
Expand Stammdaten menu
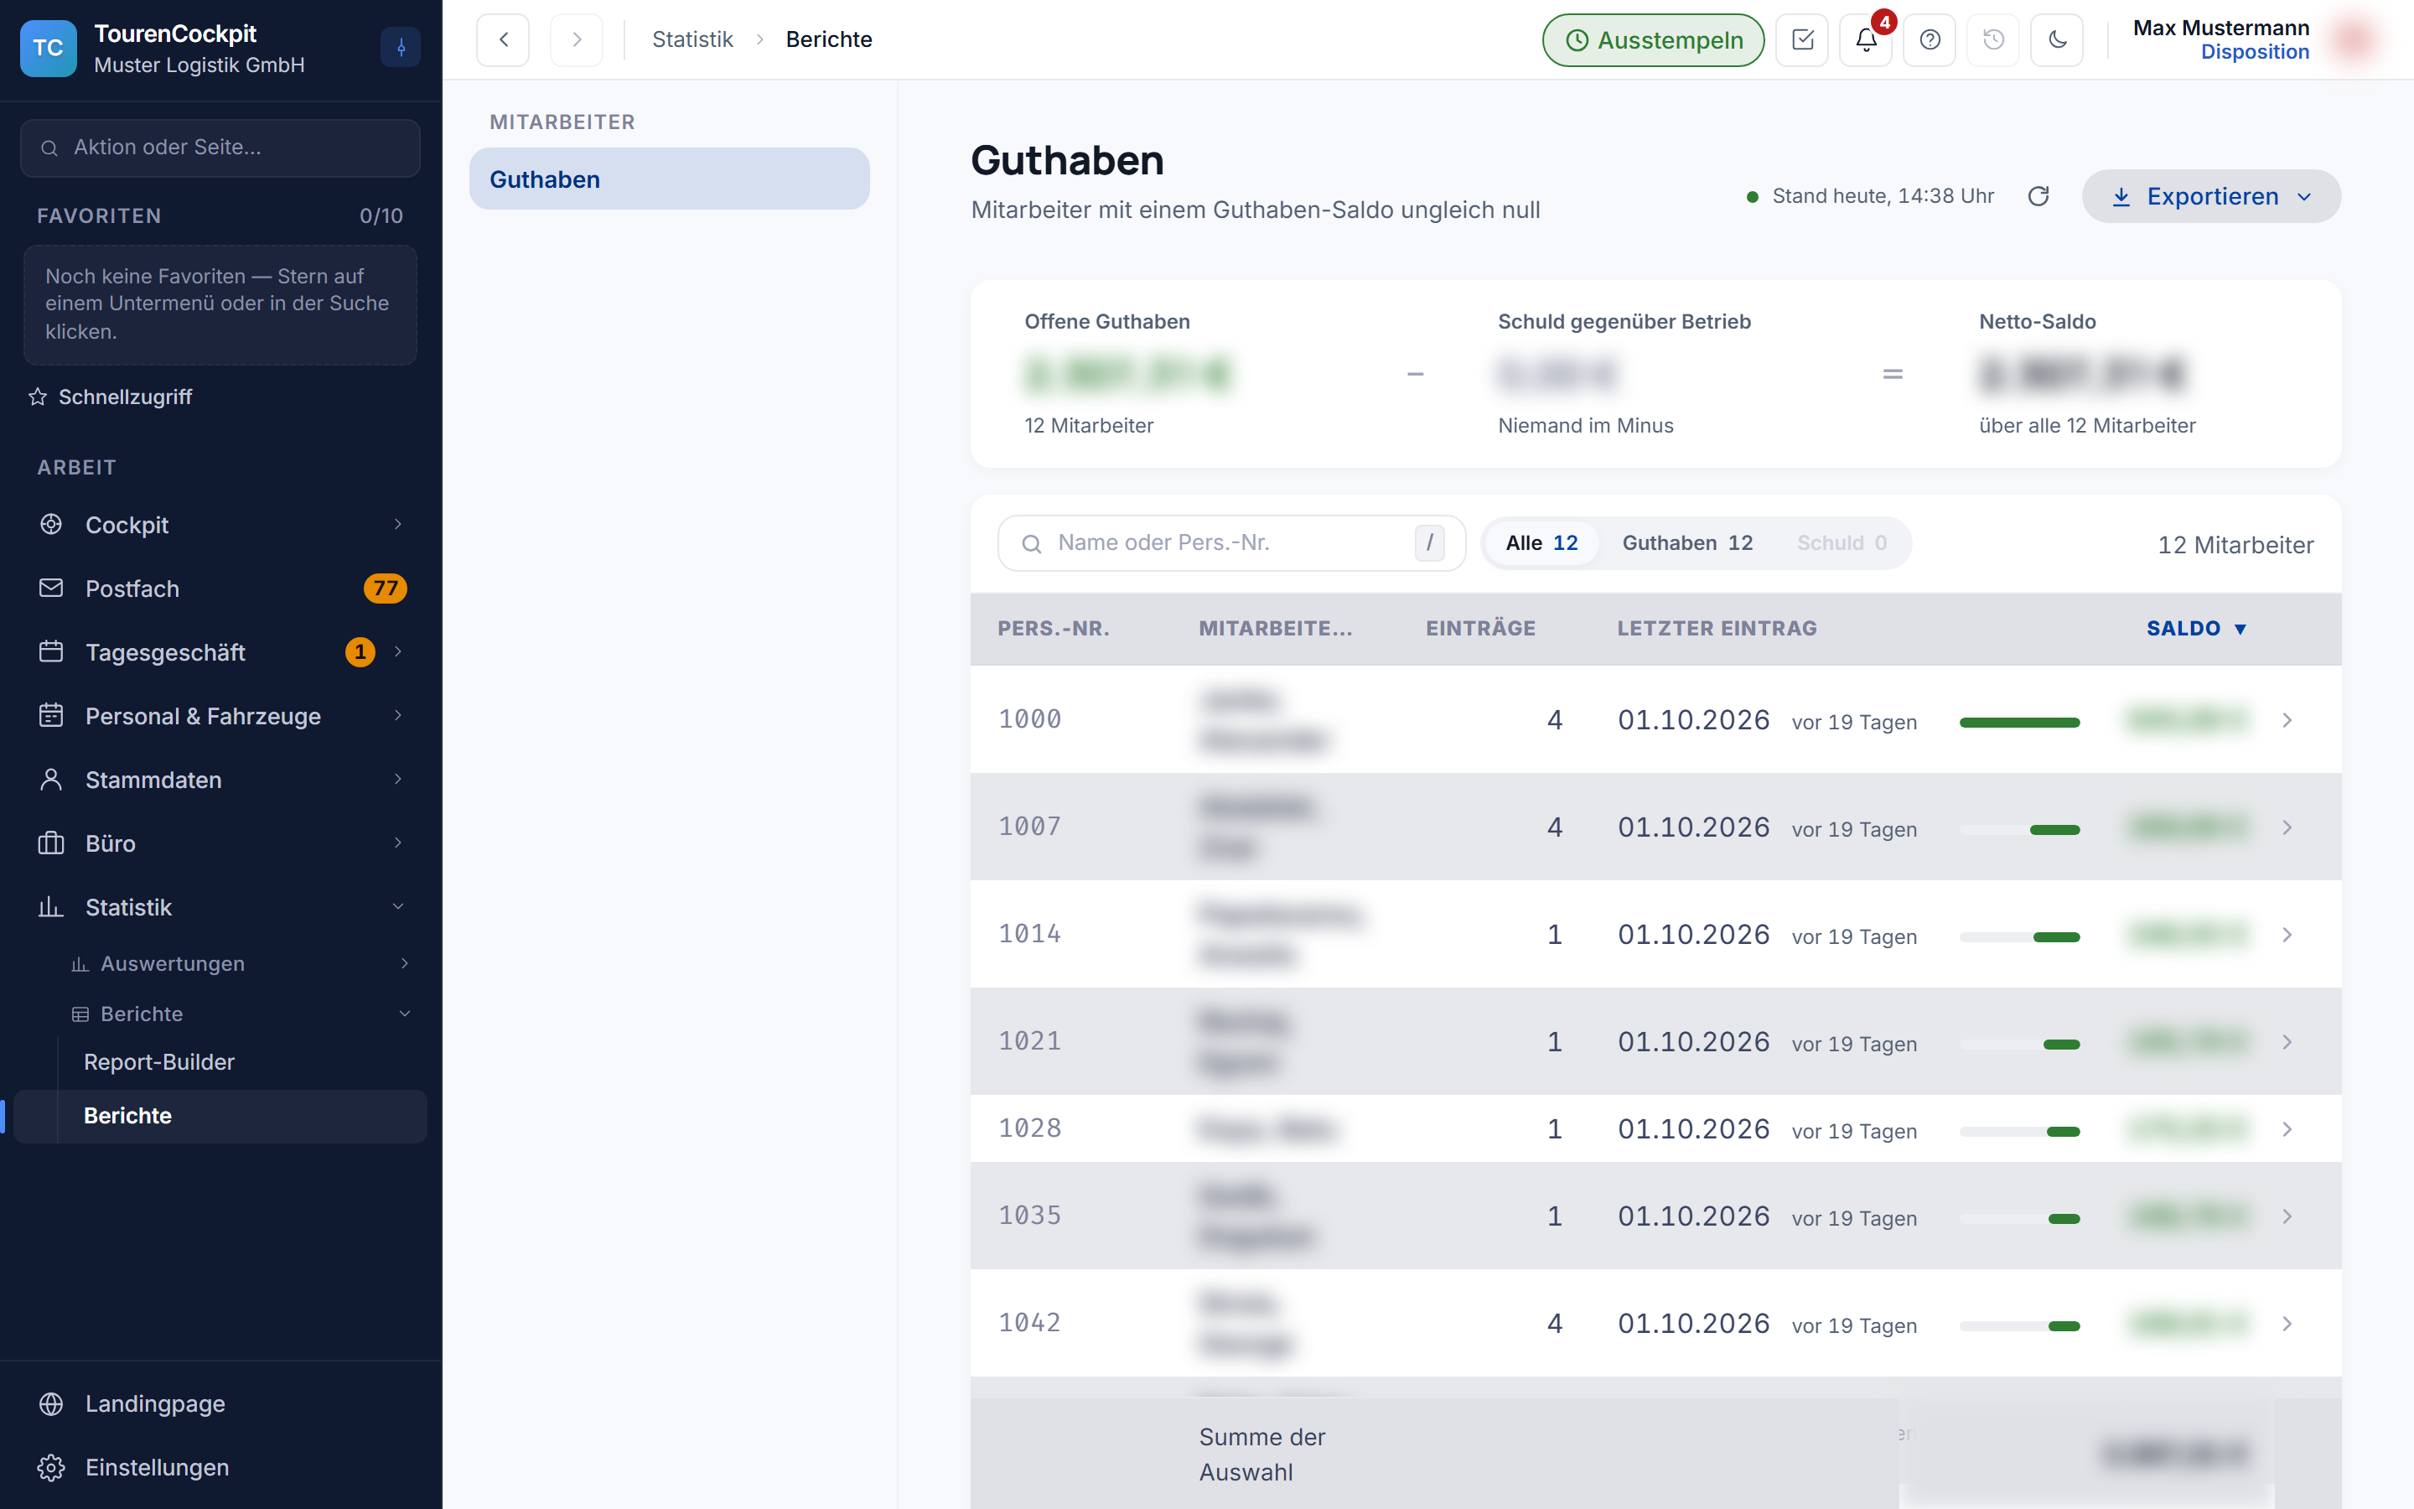pyautogui.click(x=220, y=780)
